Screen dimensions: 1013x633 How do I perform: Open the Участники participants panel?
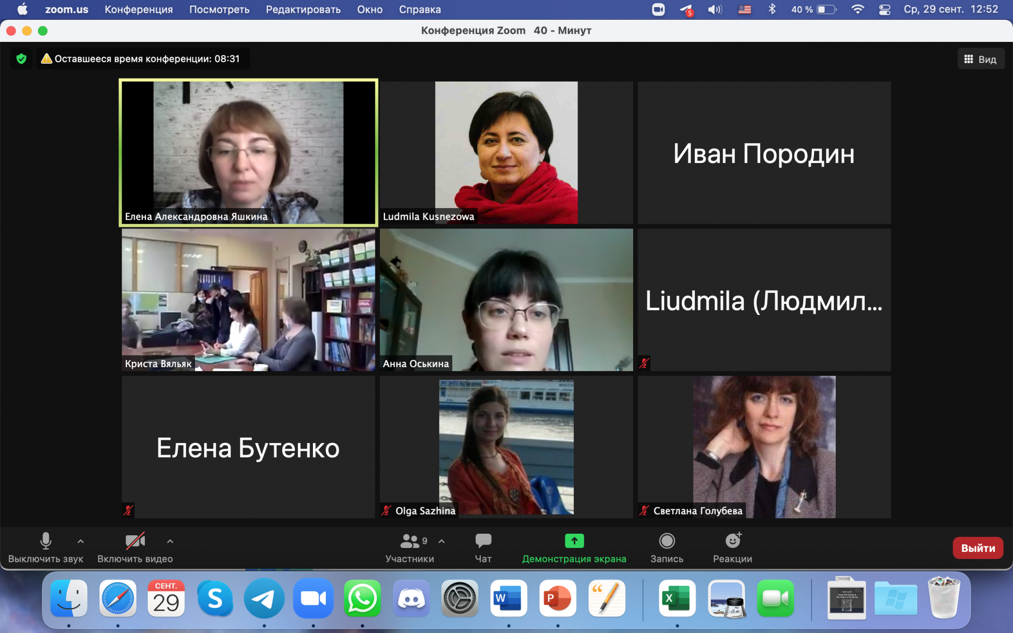(x=410, y=548)
